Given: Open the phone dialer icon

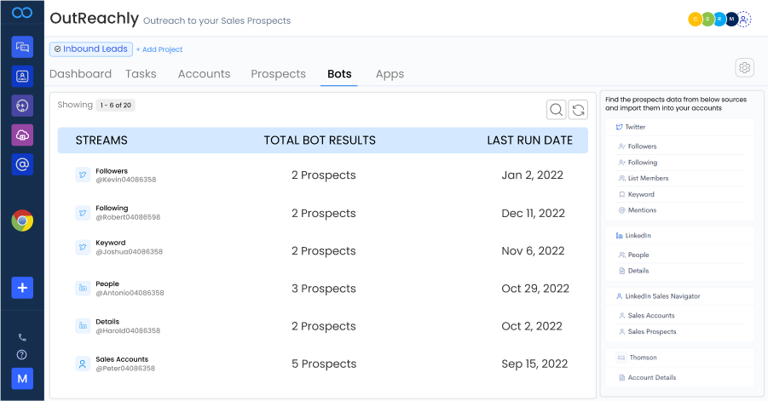Looking at the screenshot, I should point(22,337).
